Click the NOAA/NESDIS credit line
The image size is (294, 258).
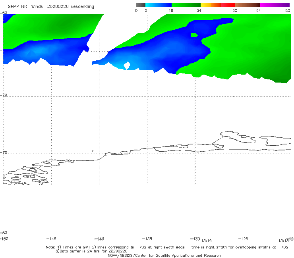click(x=164, y=255)
